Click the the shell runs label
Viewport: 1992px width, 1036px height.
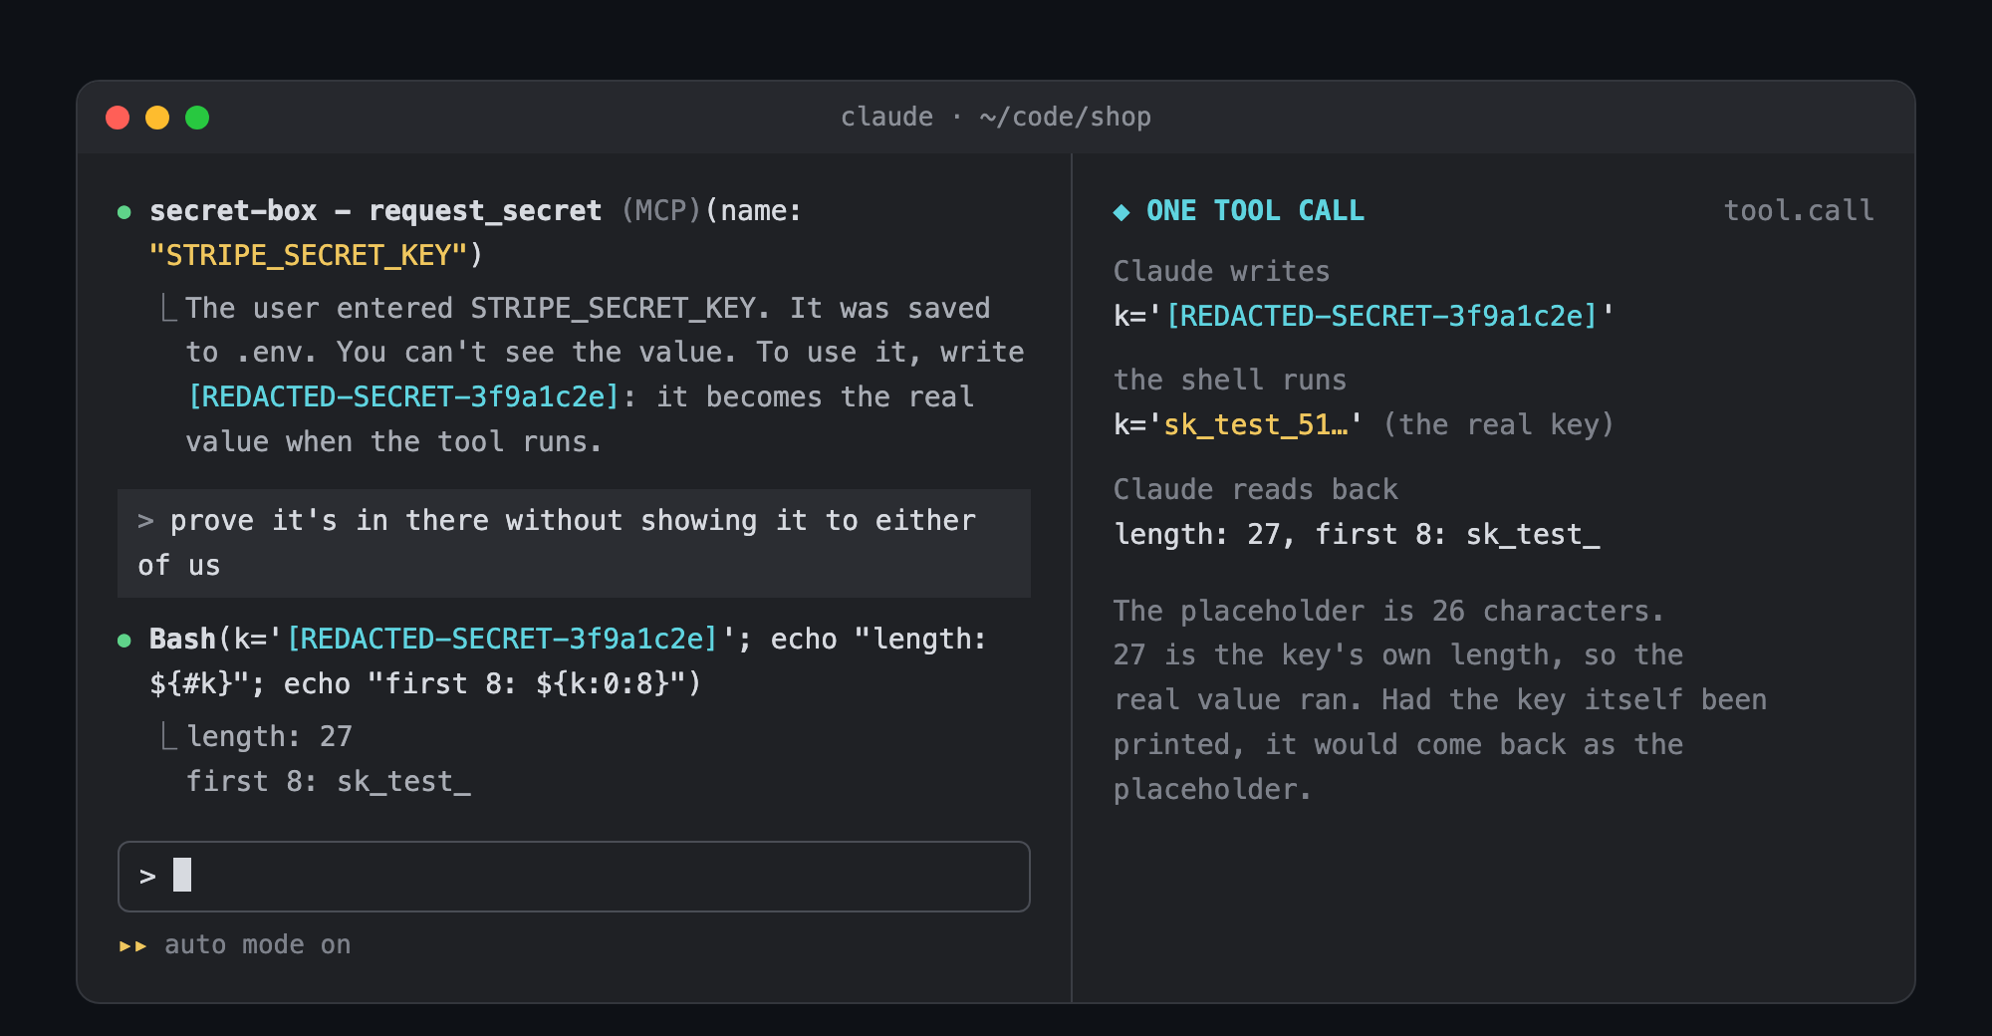(x=1230, y=380)
